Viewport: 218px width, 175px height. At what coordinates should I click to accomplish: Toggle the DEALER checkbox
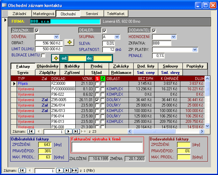104,31
